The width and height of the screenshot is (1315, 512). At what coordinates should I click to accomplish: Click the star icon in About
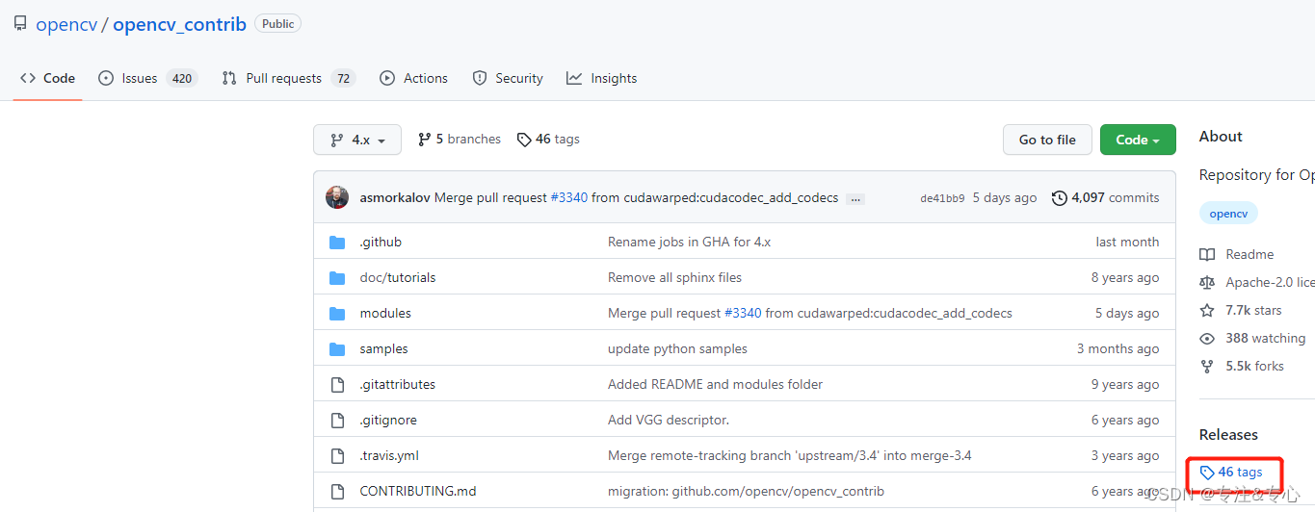[1207, 310]
